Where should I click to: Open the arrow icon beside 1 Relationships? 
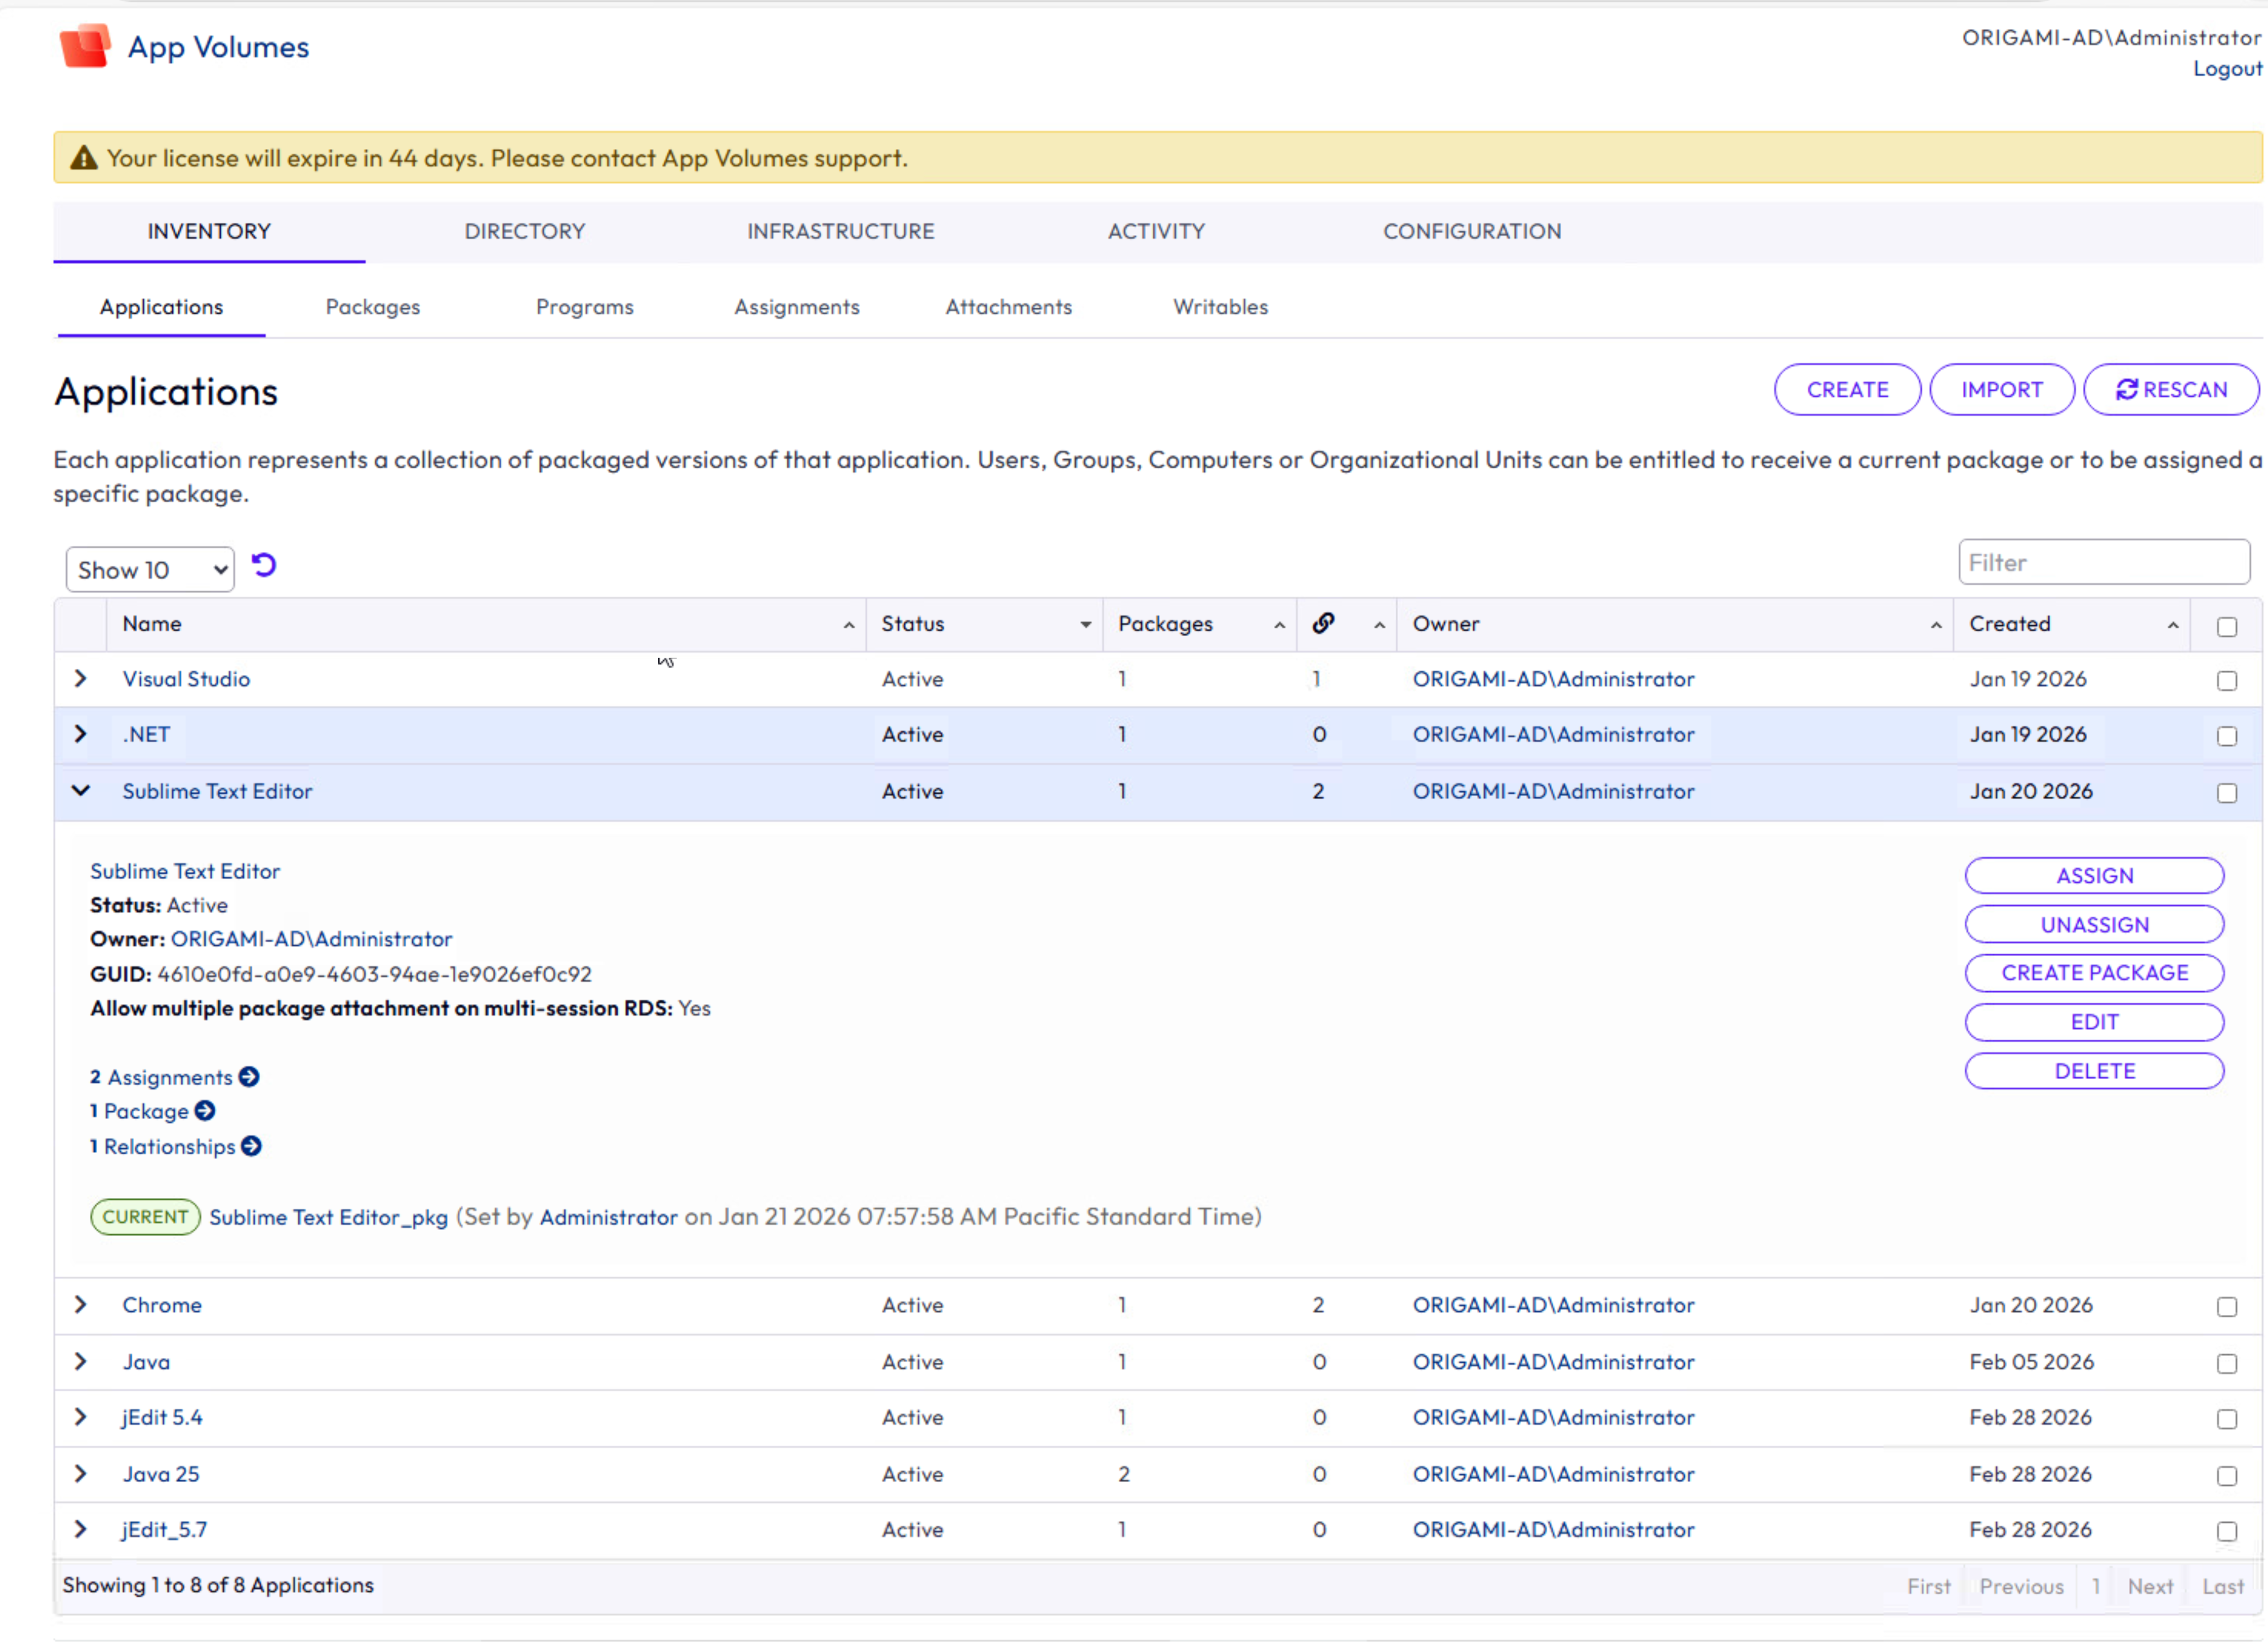(252, 1146)
